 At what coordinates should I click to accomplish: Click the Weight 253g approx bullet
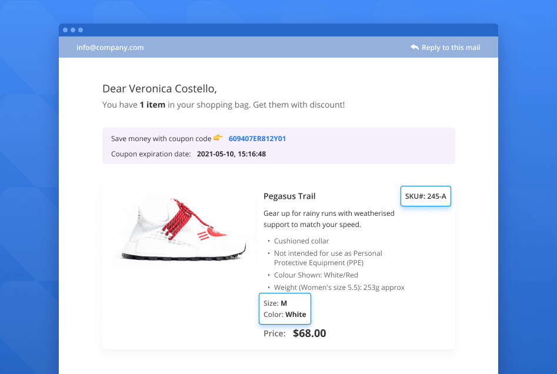pos(339,288)
